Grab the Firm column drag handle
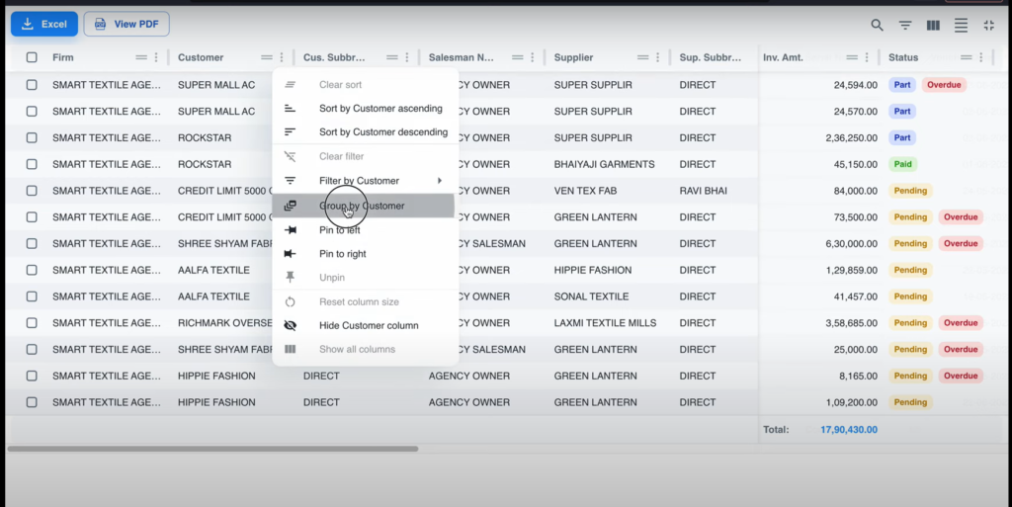The width and height of the screenshot is (1012, 507). click(140, 57)
